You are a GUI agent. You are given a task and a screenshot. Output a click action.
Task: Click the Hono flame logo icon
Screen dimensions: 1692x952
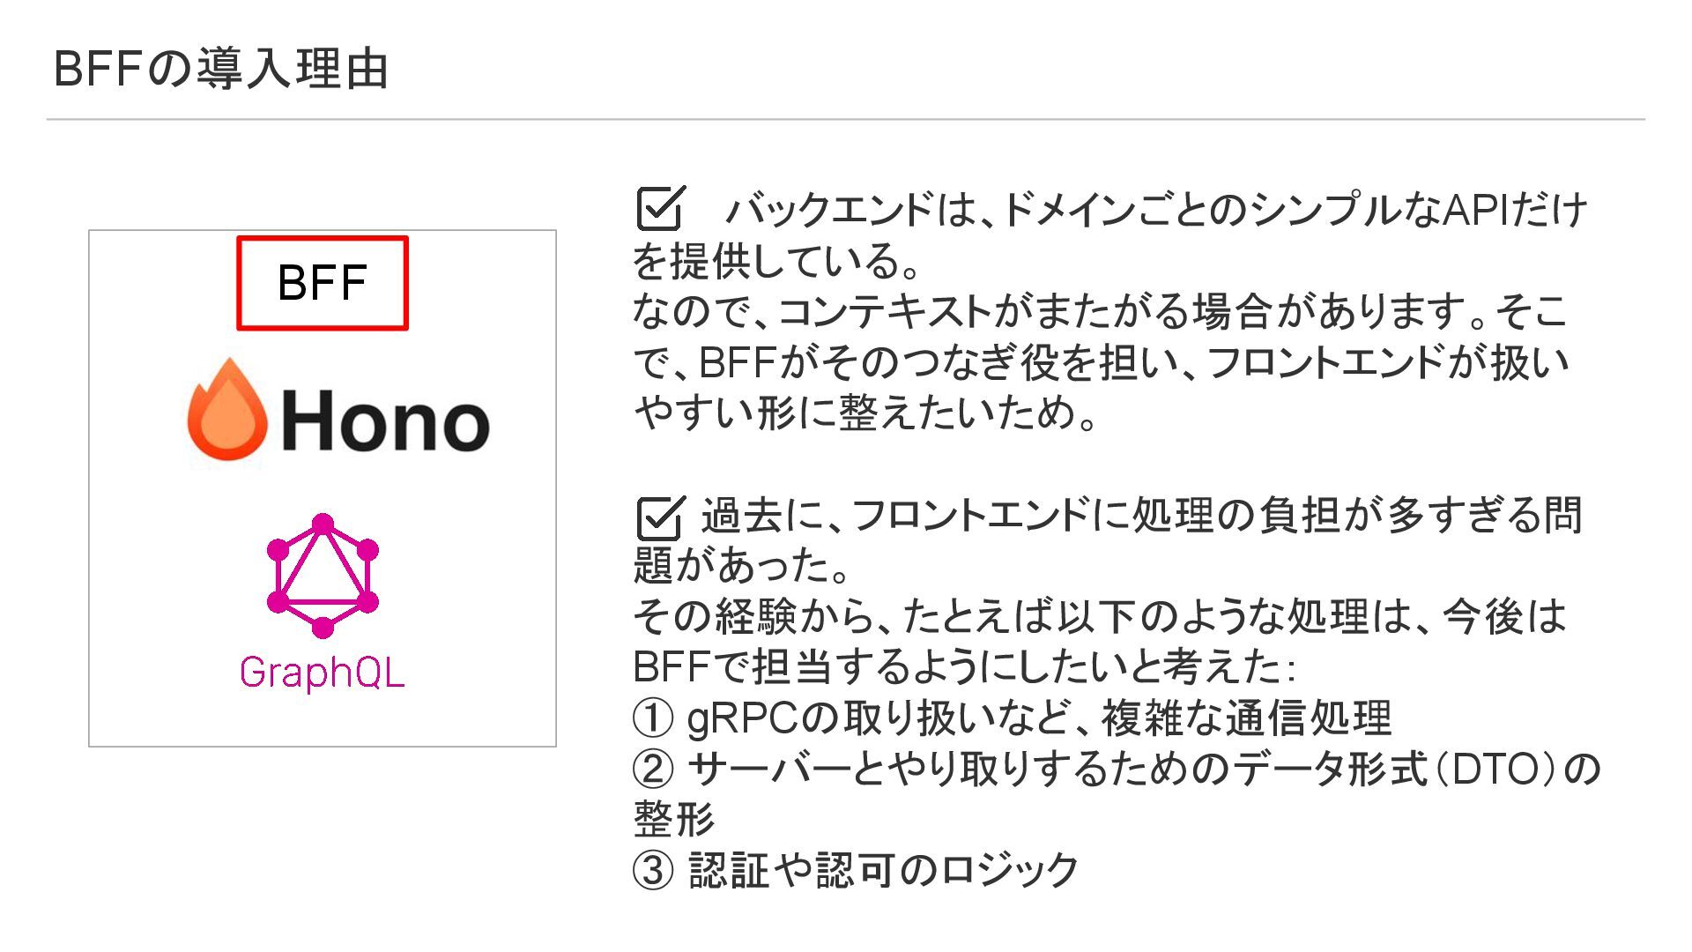227,409
